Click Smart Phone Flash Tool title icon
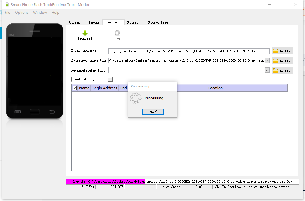 tap(7, 4)
